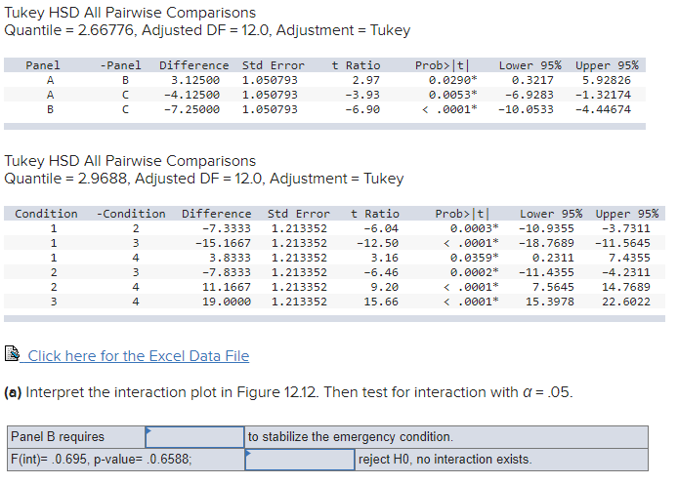This screenshot has width=678, height=484.
Task: Click difference value 3.8333
Action: tap(230, 258)
